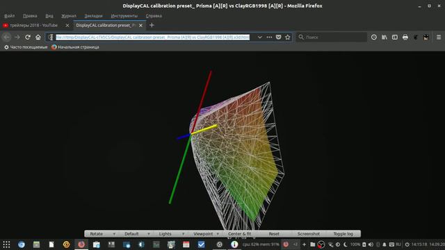The width and height of the screenshot is (445, 250).
Task: Take a Screenshot of the 3D view
Action: point(309,234)
